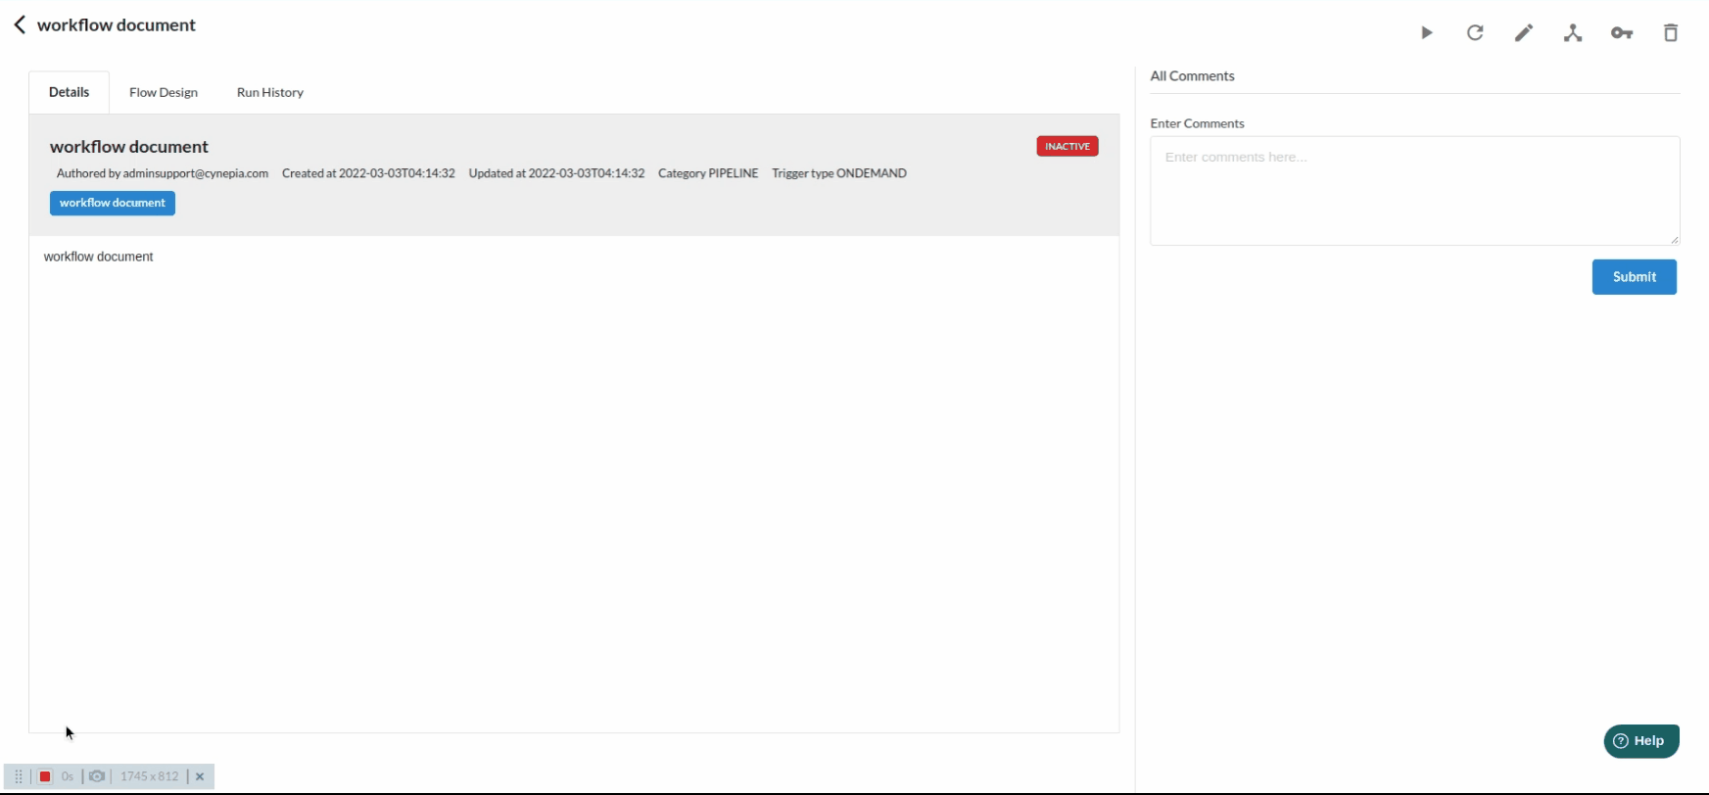1709x795 pixels.
Task: Delete the workflow with the trash icon
Action: pyautogui.click(x=1671, y=33)
